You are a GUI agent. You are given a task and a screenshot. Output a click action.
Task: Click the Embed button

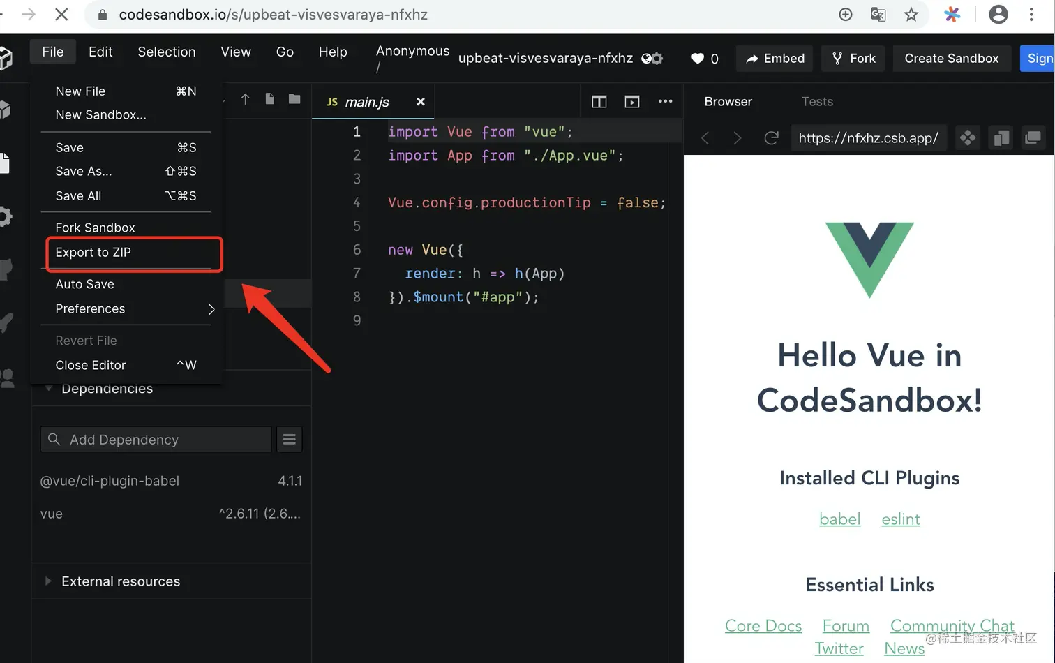click(x=775, y=59)
